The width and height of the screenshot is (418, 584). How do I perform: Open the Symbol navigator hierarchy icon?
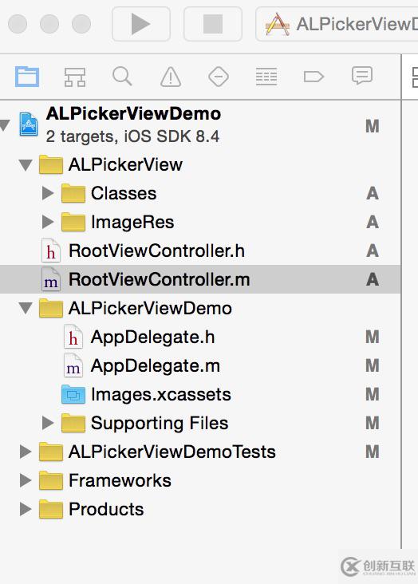(x=75, y=77)
